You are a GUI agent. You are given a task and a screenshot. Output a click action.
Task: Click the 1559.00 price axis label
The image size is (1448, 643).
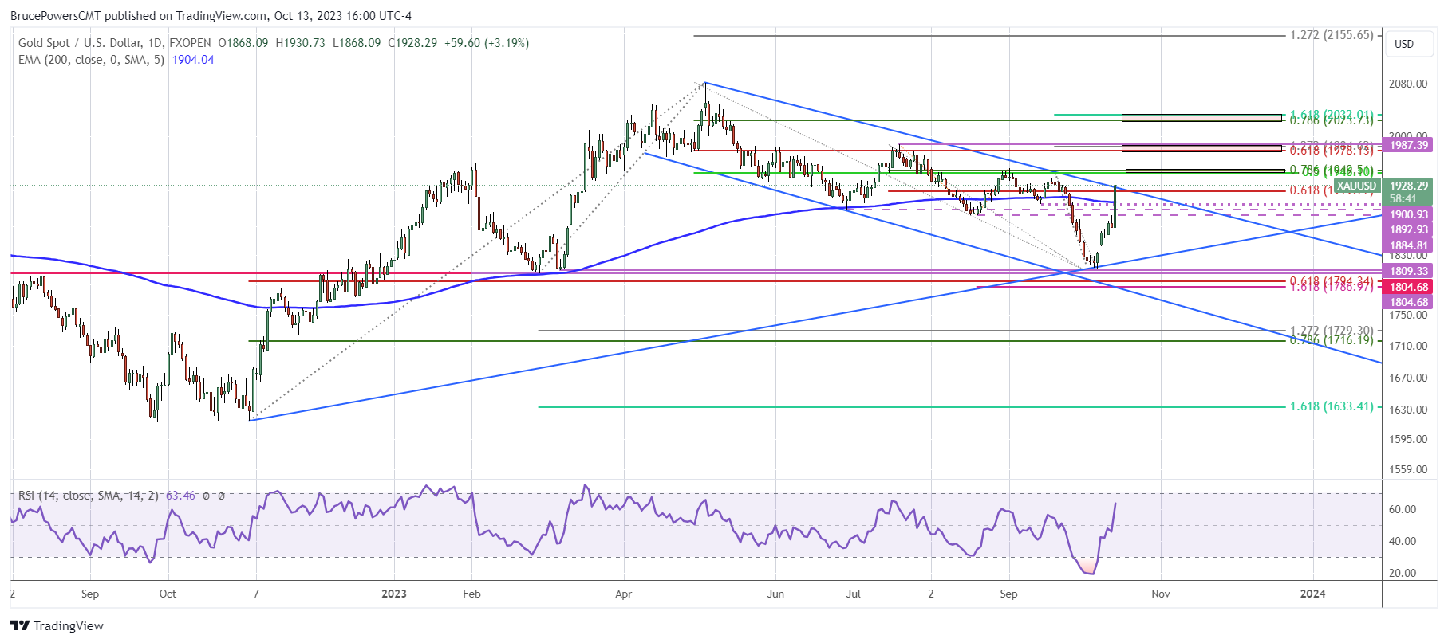pos(1408,469)
